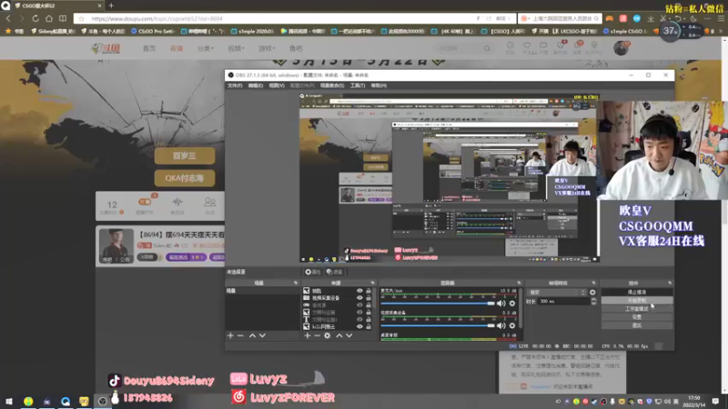Expand the Douyu 分类 category dropdown
The width and height of the screenshot is (728, 409).
[206, 48]
